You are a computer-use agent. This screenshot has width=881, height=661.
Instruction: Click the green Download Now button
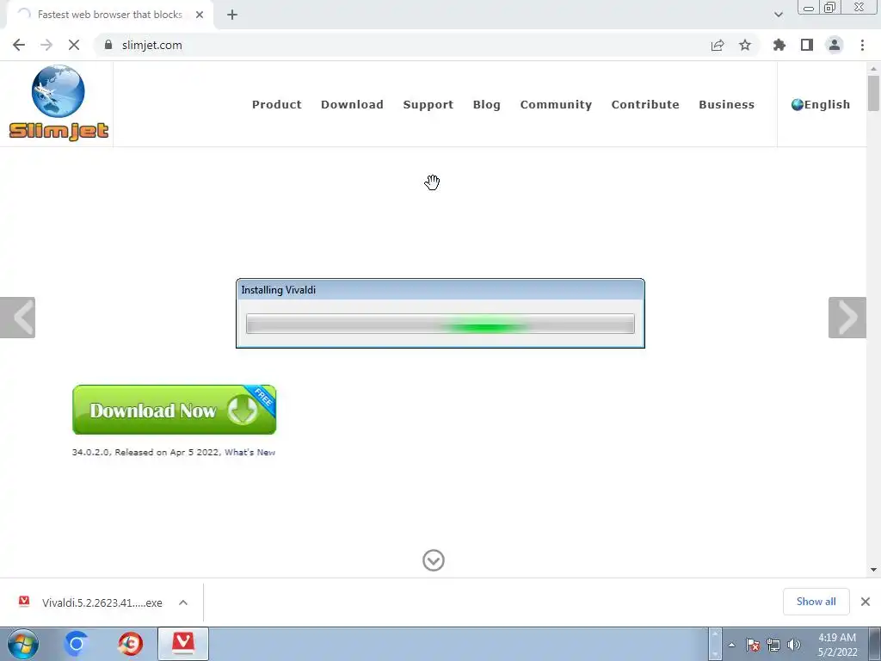[174, 410]
